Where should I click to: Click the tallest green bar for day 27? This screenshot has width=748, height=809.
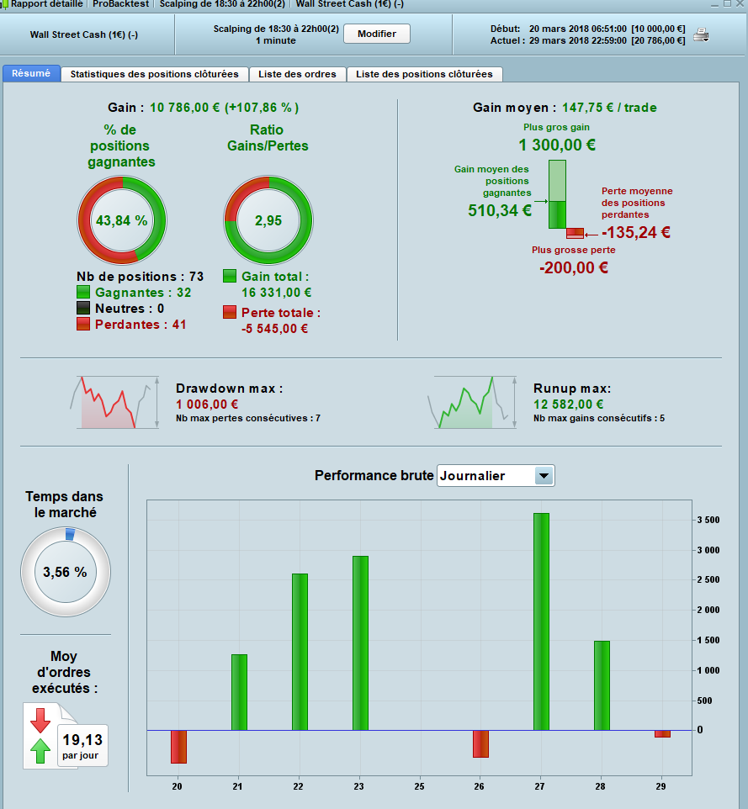pyautogui.click(x=541, y=621)
